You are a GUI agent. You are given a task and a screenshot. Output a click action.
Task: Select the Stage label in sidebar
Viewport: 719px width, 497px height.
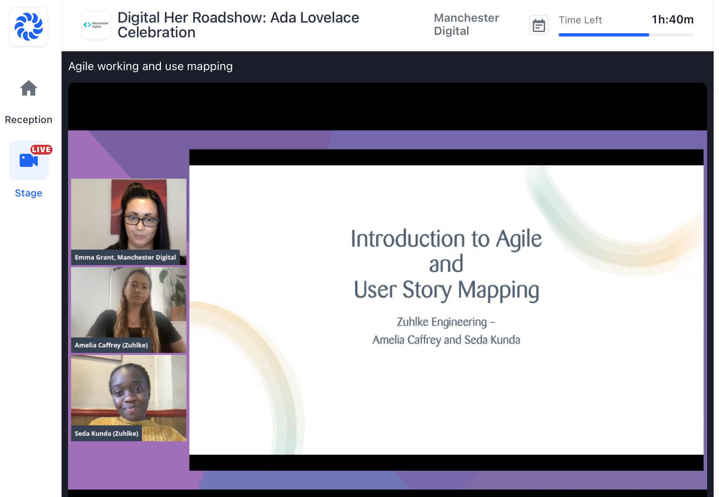tap(29, 193)
